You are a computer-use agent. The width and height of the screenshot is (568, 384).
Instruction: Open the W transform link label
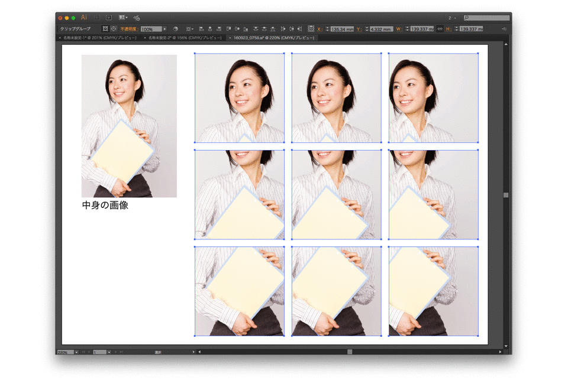[x=399, y=29]
